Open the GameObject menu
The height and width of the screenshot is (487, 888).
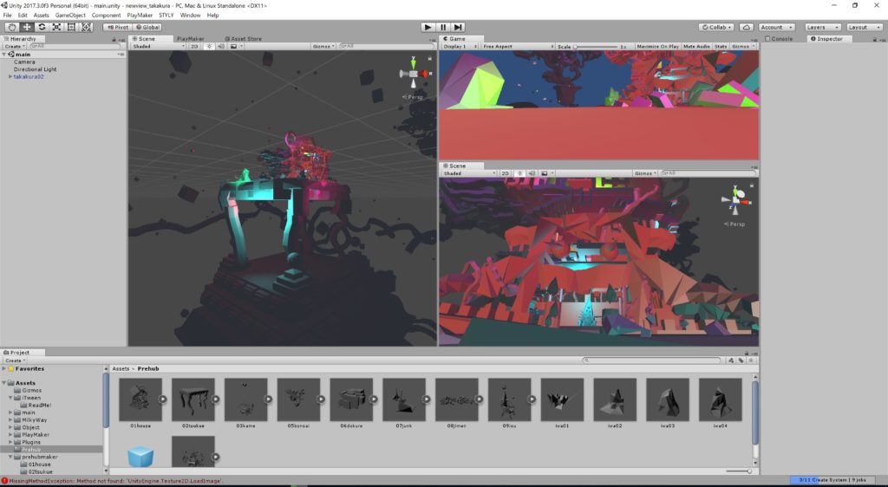(x=70, y=16)
